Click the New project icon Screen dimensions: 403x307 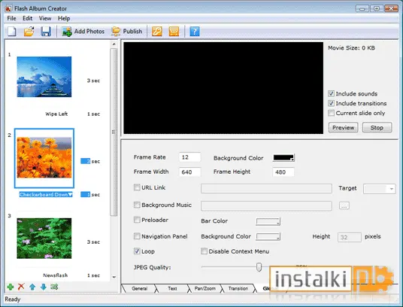pyautogui.click(x=12, y=32)
